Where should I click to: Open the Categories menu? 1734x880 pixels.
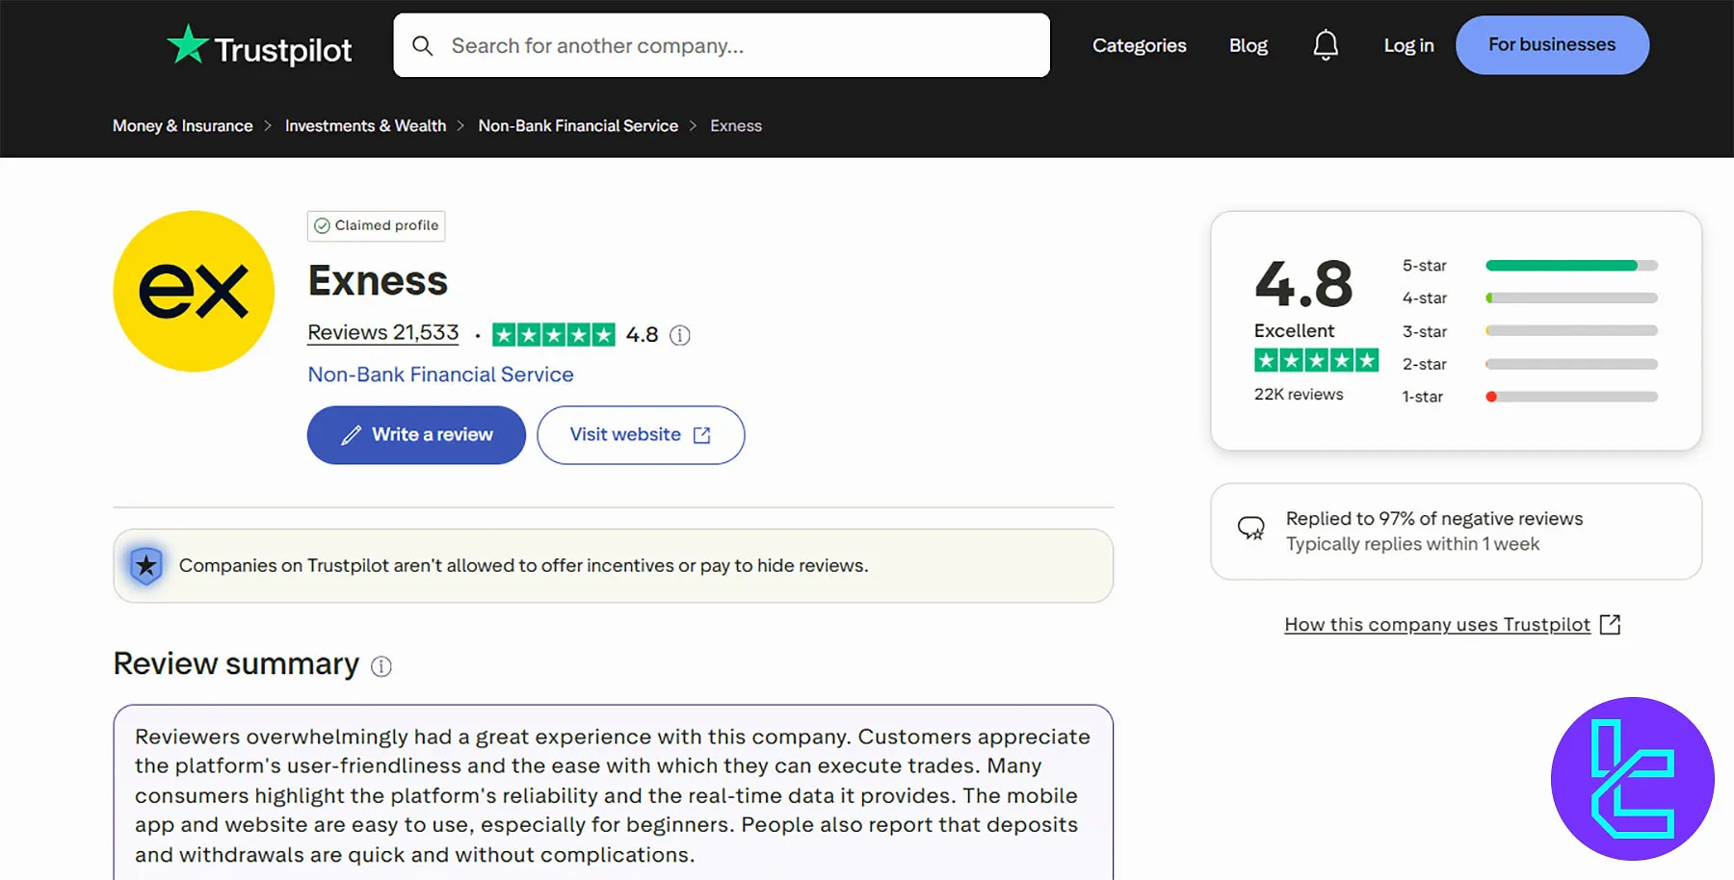point(1139,45)
